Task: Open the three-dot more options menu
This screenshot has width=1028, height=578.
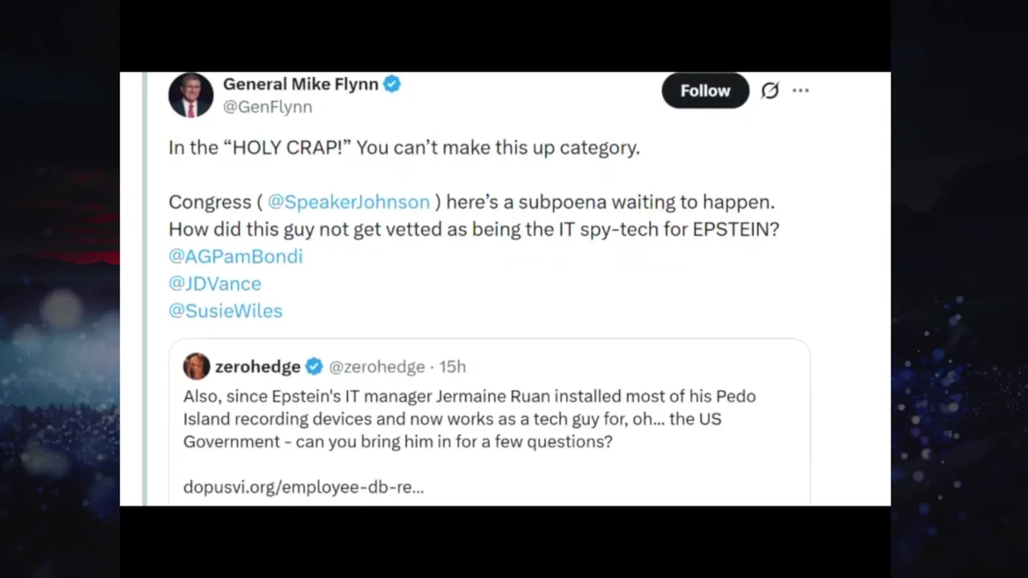Action: coord(801,91)
